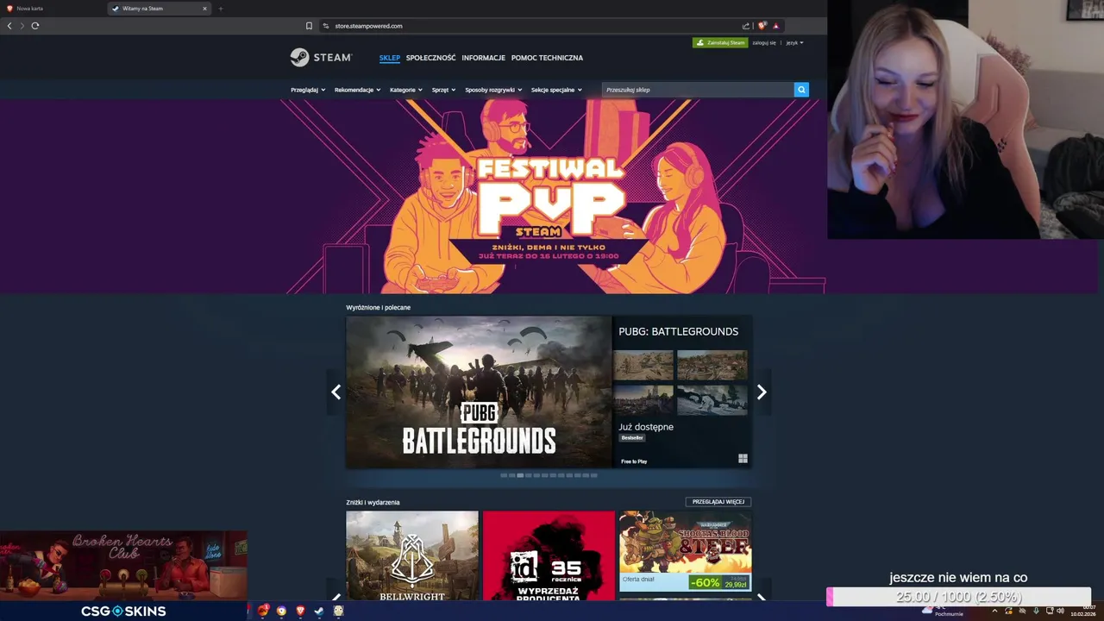1104x621 pixels.
Task: Click the donation goal progress bar
Action: coord(958,597)
